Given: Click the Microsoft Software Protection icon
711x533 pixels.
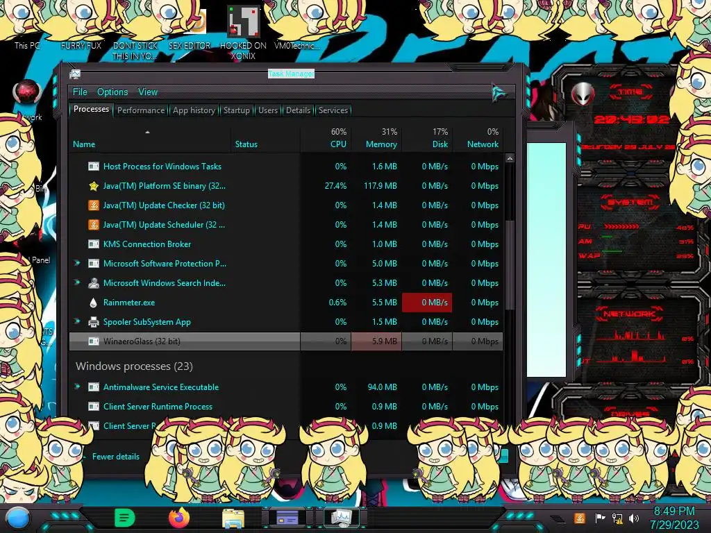Looking at the screenshot, I should 94,264.
